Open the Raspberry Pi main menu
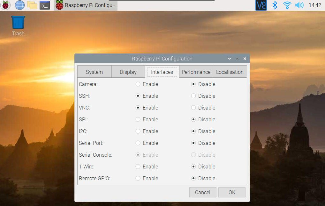The image size is (325, 206). coord(6,5)
